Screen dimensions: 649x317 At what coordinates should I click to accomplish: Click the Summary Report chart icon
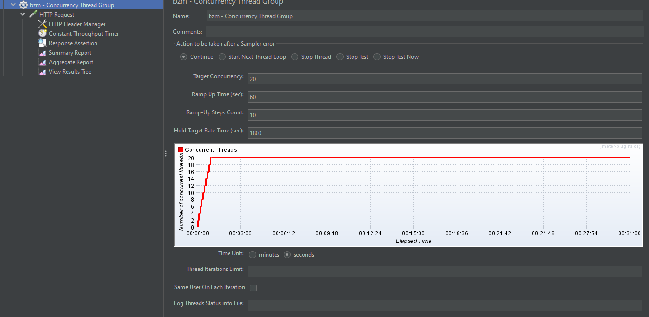(42, 52)
